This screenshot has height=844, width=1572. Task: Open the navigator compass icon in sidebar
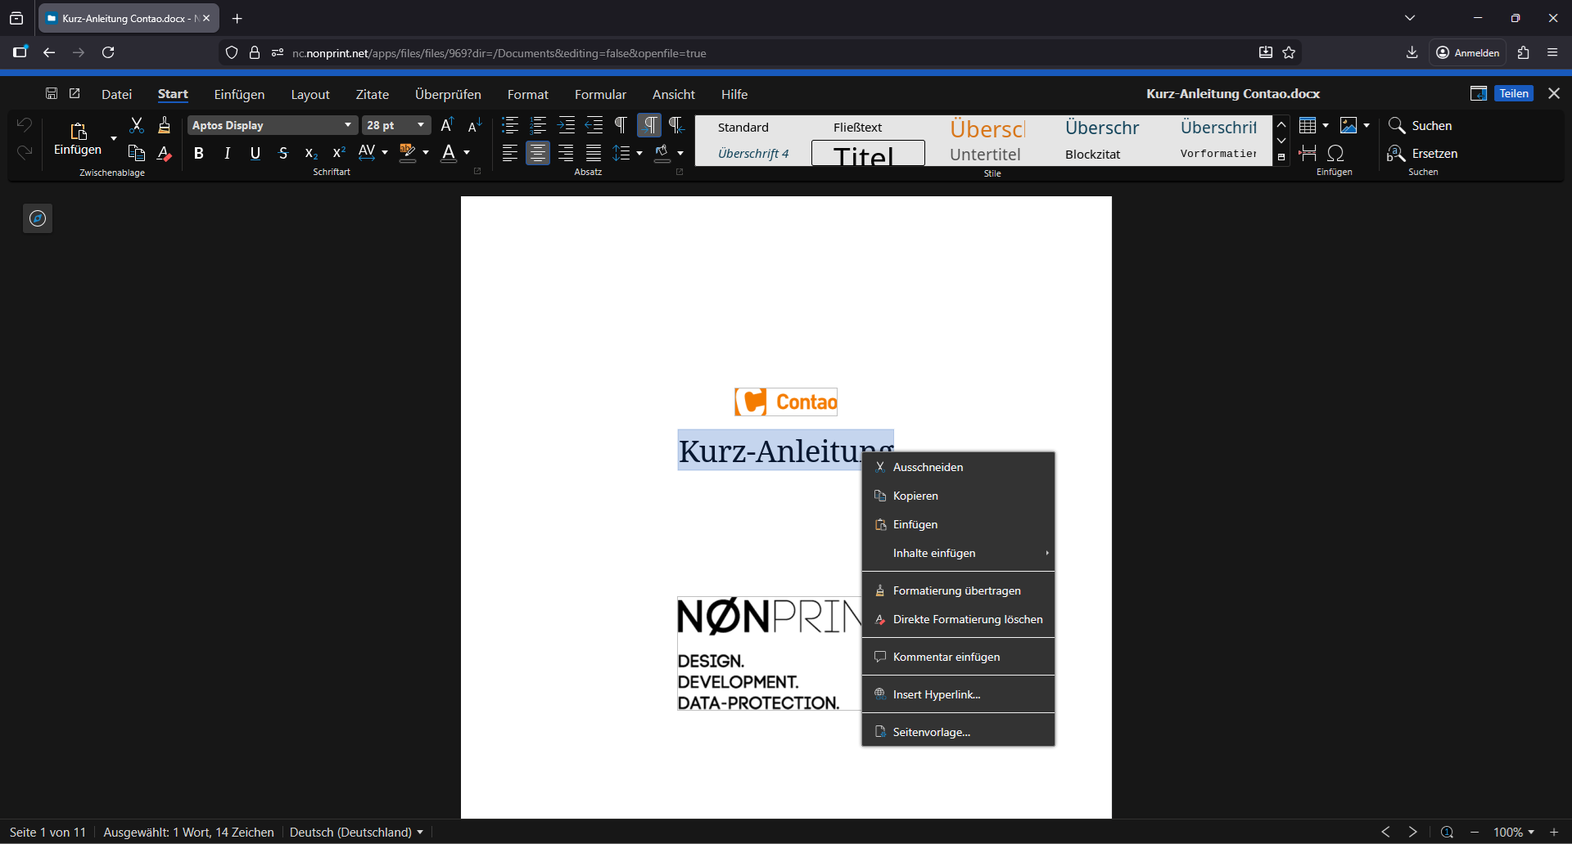tap(38, 218)
